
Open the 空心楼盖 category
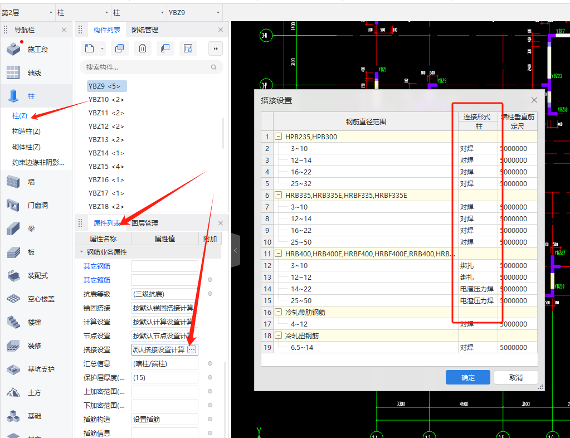point(31,299)
